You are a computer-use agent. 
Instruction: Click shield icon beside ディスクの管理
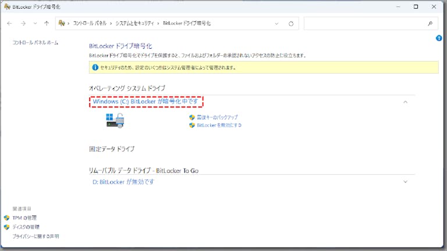(7, 227)
